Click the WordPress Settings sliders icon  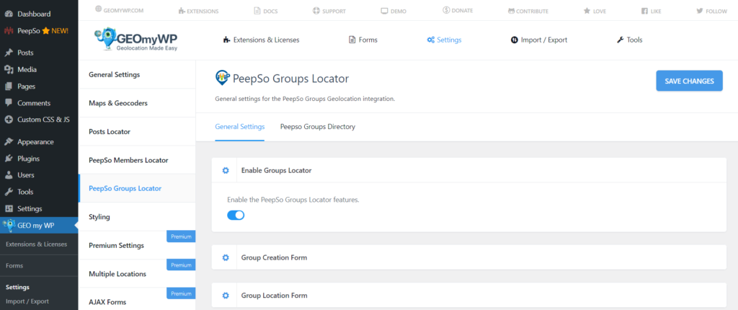pyautogui.click(x=9, y=208)
